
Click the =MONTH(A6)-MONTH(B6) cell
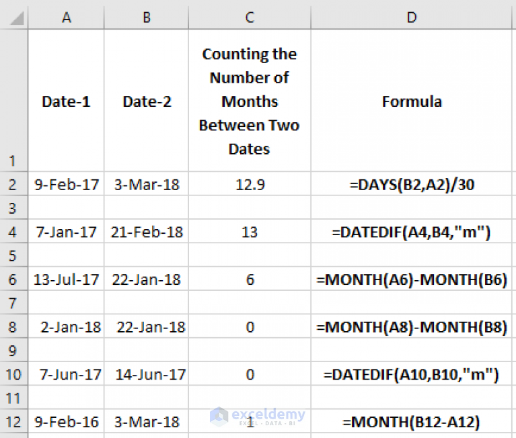412,279
